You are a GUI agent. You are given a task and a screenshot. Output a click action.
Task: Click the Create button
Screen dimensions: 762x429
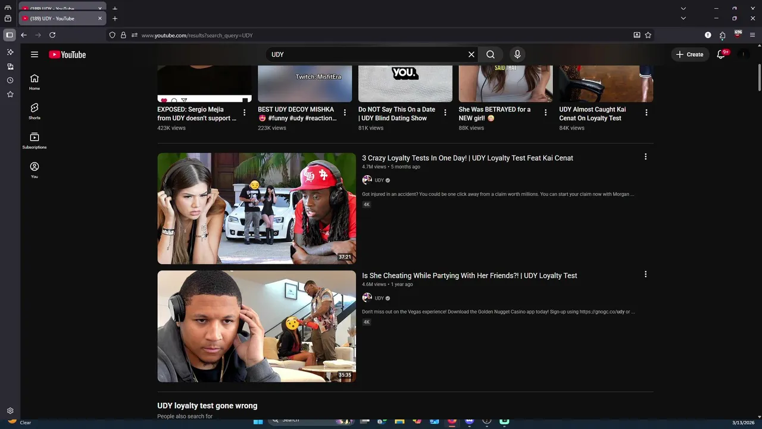click(x=689, y=54)
